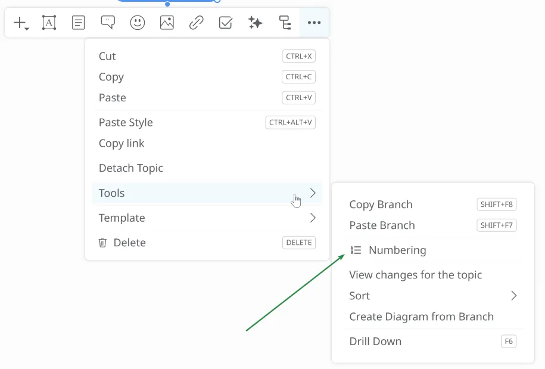This screenshot has height=369, width=545.
Task: Choose Cut from the context menu
Action: tap(108, 57)
